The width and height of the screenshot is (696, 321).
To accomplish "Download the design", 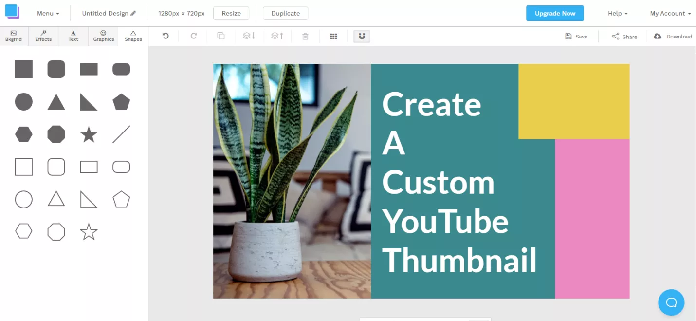I will [x=673, y=36].
